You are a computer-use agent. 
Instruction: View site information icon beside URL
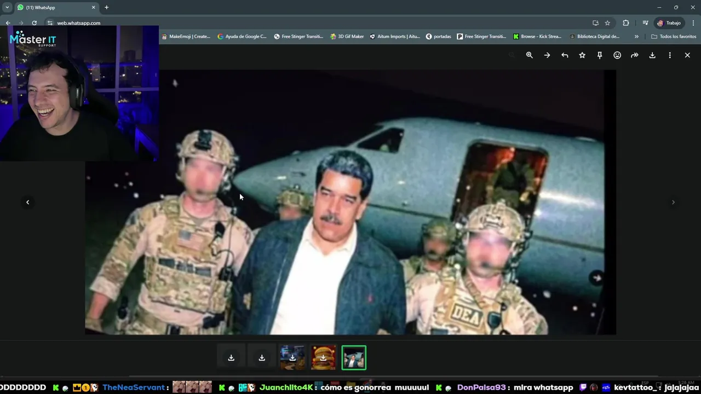[50, 23]
